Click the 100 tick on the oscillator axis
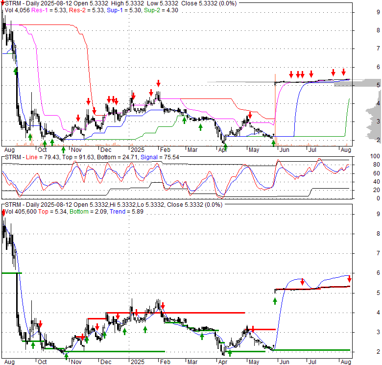Viewport: 382px width, 365px height. [375, 156]
